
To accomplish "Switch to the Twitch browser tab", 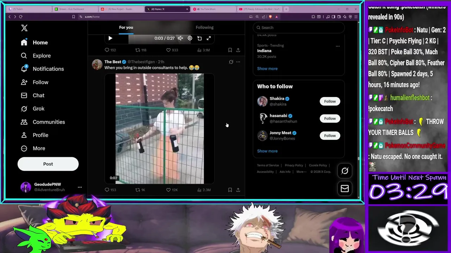I will 29,9.
